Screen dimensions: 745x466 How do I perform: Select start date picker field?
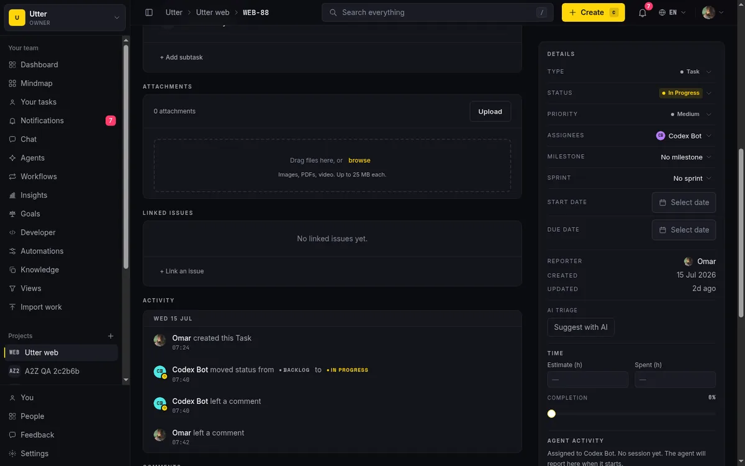(684, 203)
